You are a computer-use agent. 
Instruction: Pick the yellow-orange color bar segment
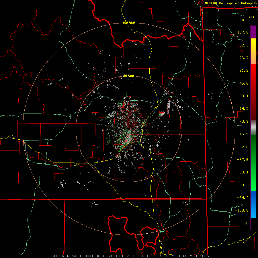[253, 51]
